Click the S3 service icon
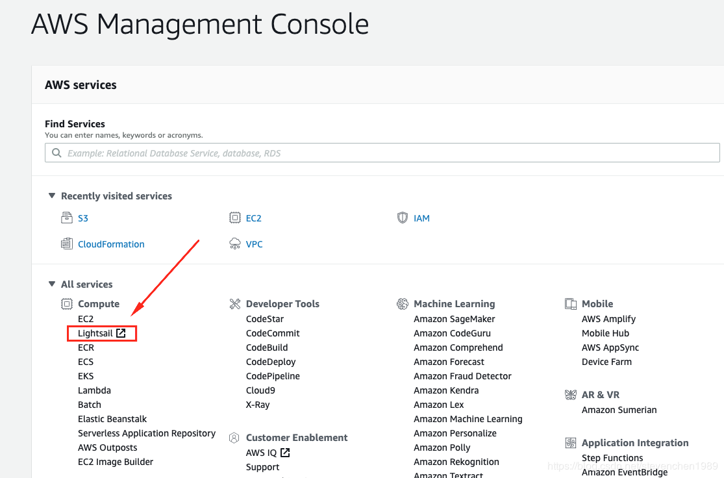 click(x=68, y=218)
